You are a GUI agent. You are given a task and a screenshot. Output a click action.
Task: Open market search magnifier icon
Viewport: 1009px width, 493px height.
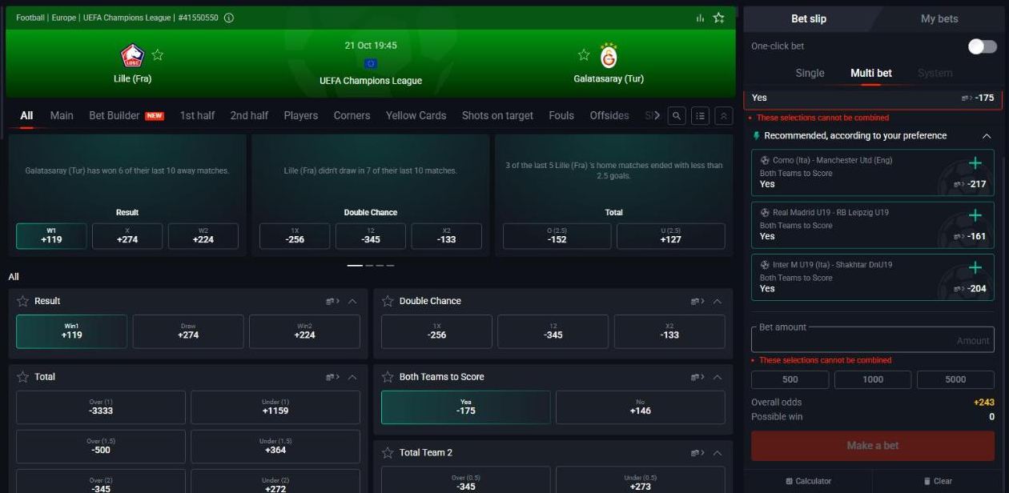pyautogui.click(x=677, y=116)
